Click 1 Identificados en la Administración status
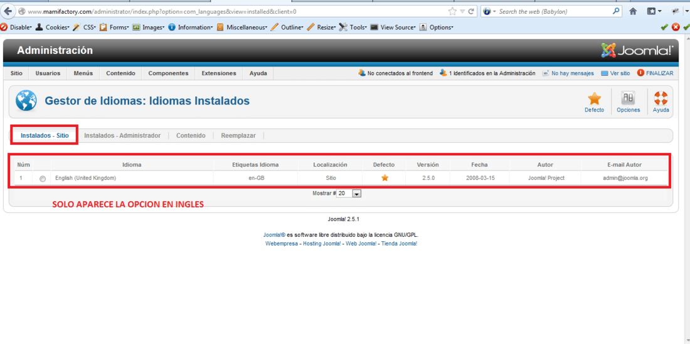The height and width of the screenshot is (344, 690). (487, 73)
